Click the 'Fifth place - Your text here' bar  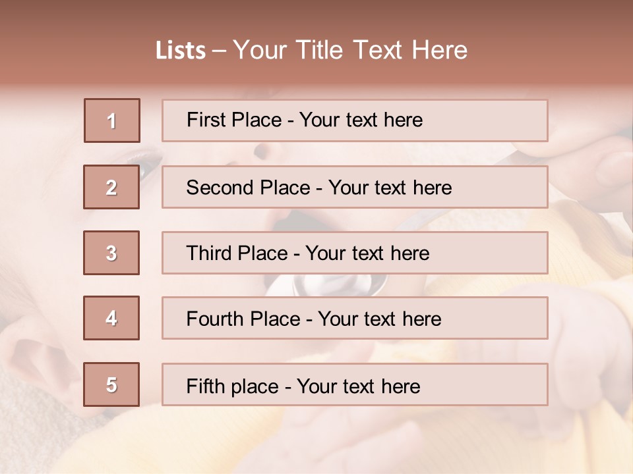tap(355, 384)
